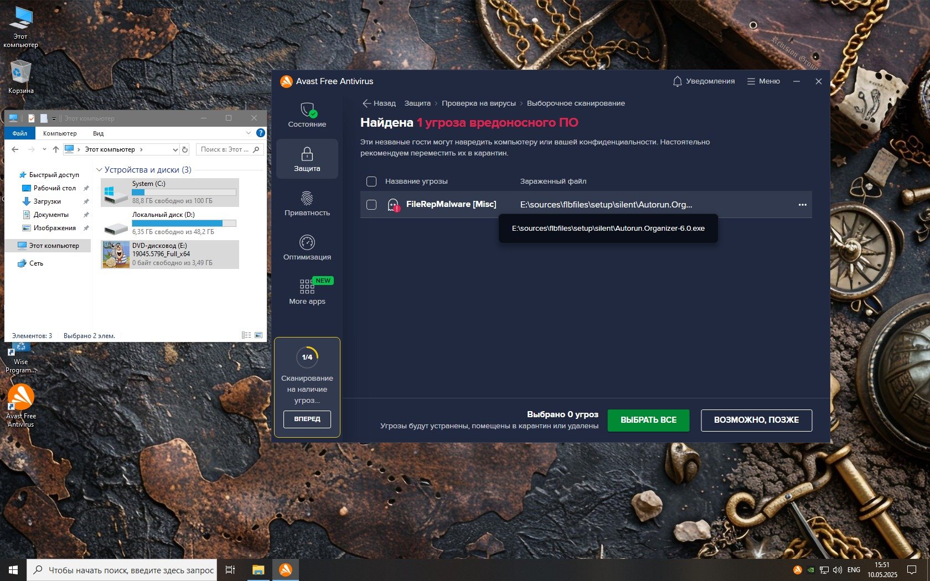Image resolution: width=930 pixels, height=581 pixels.
Task: Tick the select-all threats checkbox in header
Action: coord(371,181)
